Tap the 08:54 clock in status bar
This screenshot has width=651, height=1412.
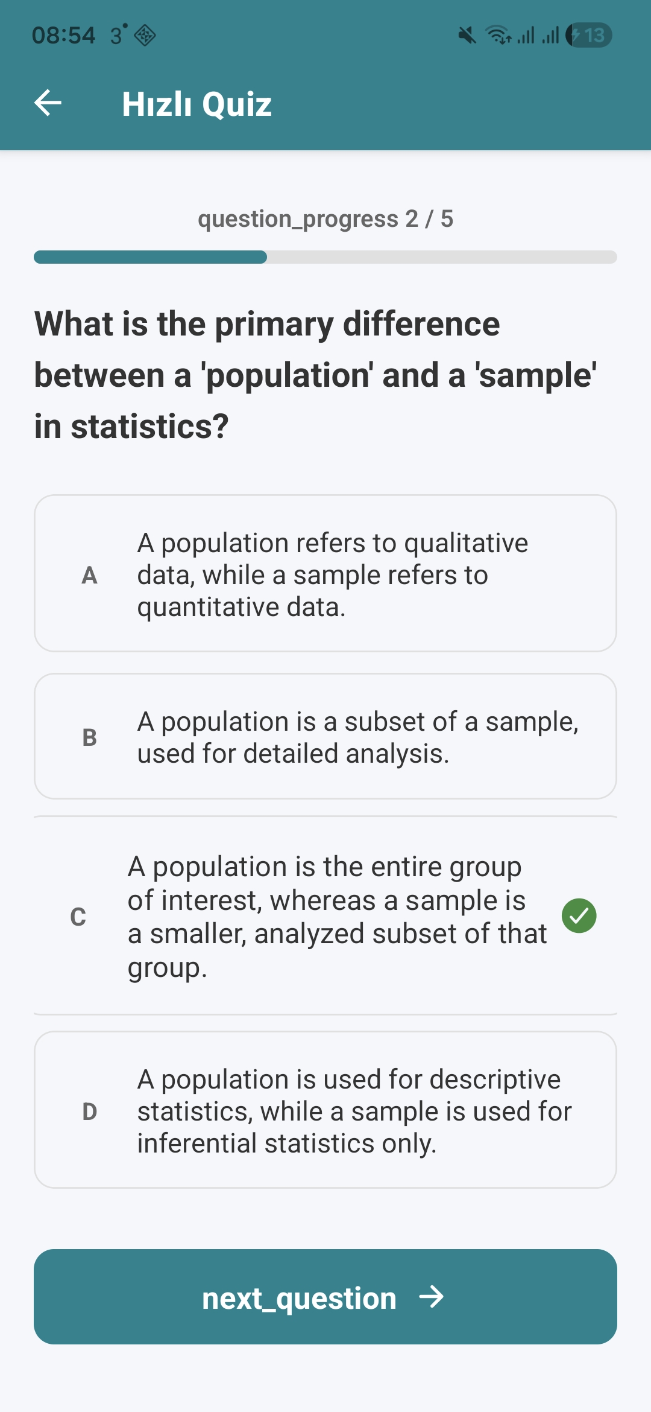(x=63, y=35)
